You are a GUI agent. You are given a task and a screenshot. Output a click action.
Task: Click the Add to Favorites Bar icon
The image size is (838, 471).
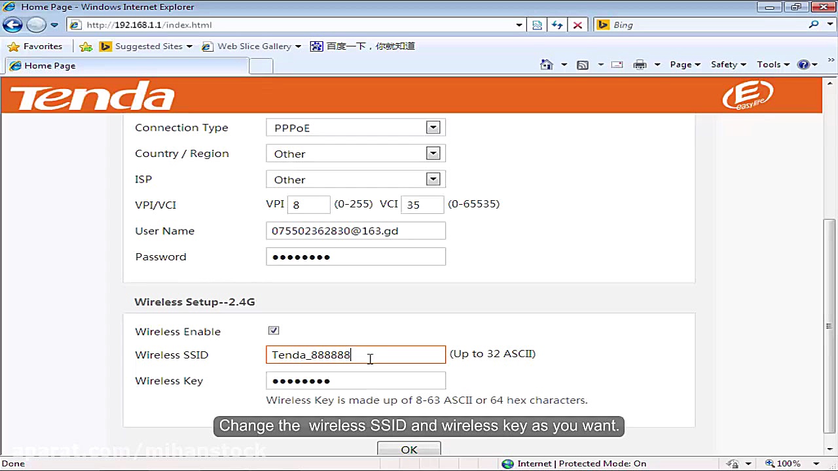coord(85,46)
